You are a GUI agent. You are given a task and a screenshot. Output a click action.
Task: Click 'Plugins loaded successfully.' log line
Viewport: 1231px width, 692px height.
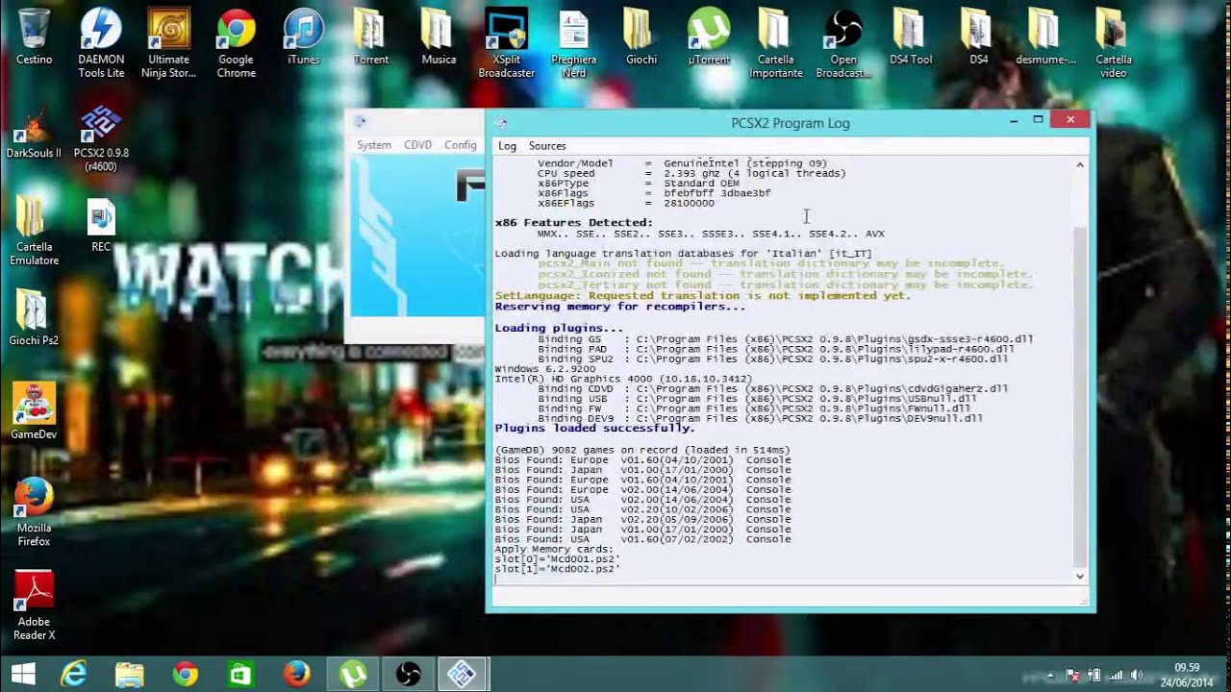coord(594,429)
